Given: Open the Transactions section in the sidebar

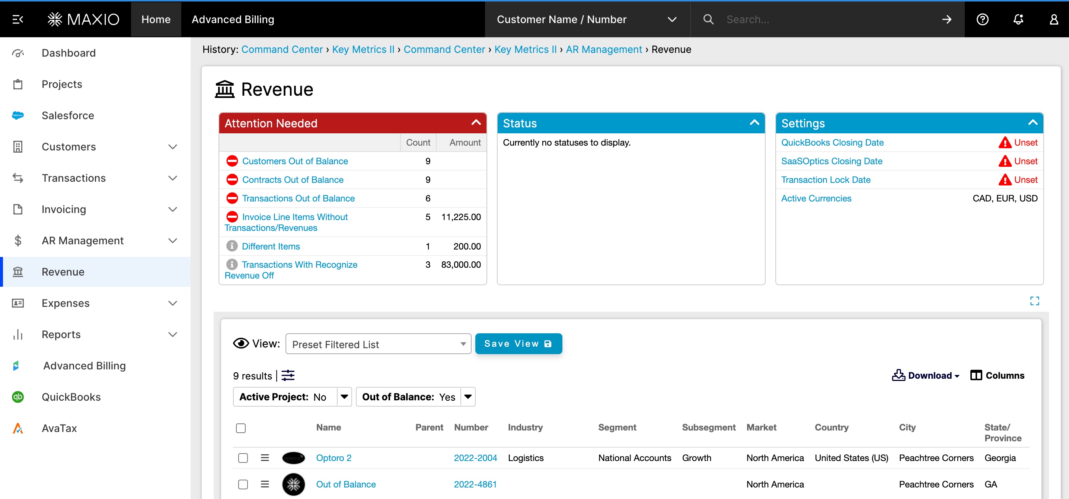Looking at the screenshot, I should (74, 178).
